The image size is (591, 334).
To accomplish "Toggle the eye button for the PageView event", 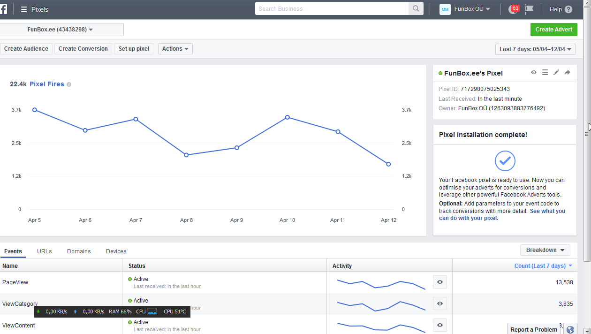I will [440, 282].
